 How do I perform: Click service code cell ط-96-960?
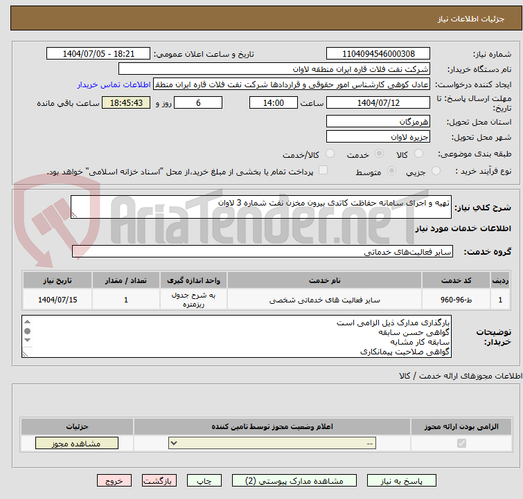click(x=456, y=300)
